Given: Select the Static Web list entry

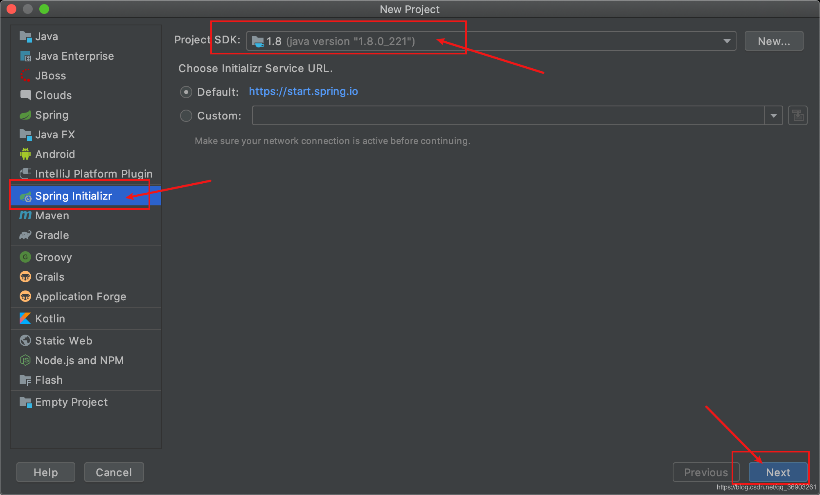Looking at the screenshot, I should [x=86, y=341].
